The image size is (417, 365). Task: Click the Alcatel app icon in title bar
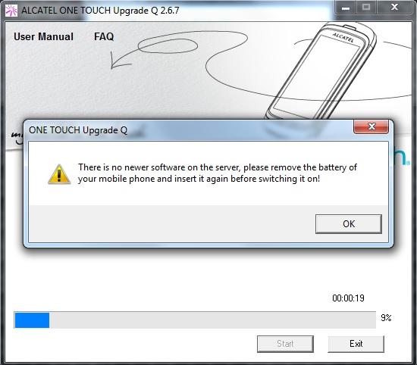tap(11, 11)
